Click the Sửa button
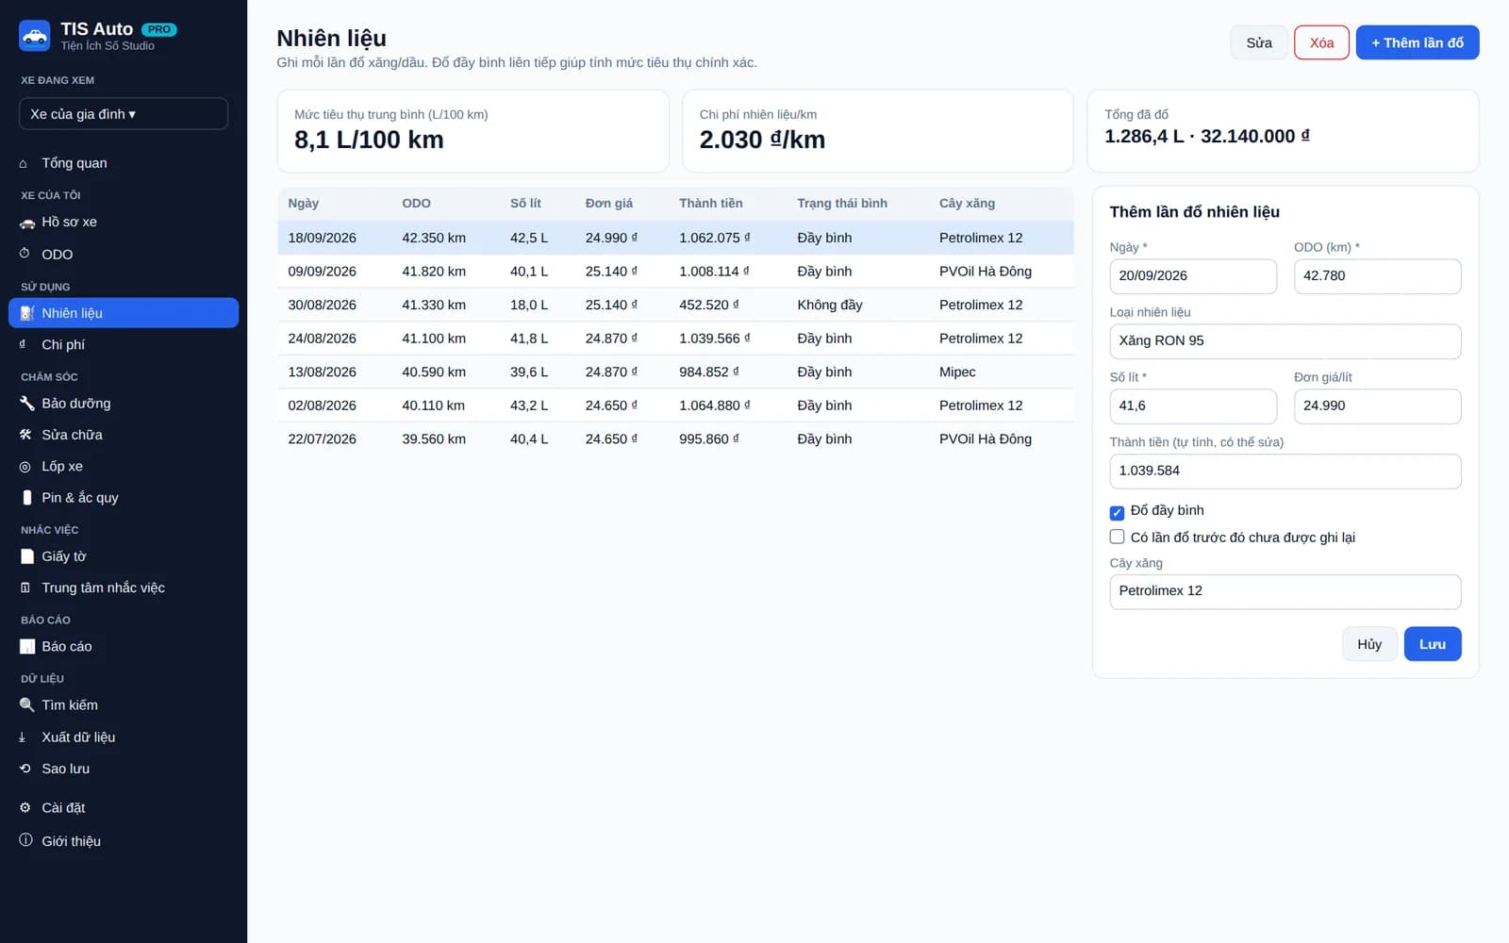Screen dimensions: 1509x943 click(1258, 42)
